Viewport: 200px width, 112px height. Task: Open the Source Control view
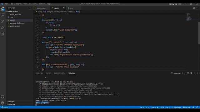(3, 21)
